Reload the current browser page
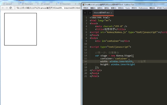 (11, 8)
